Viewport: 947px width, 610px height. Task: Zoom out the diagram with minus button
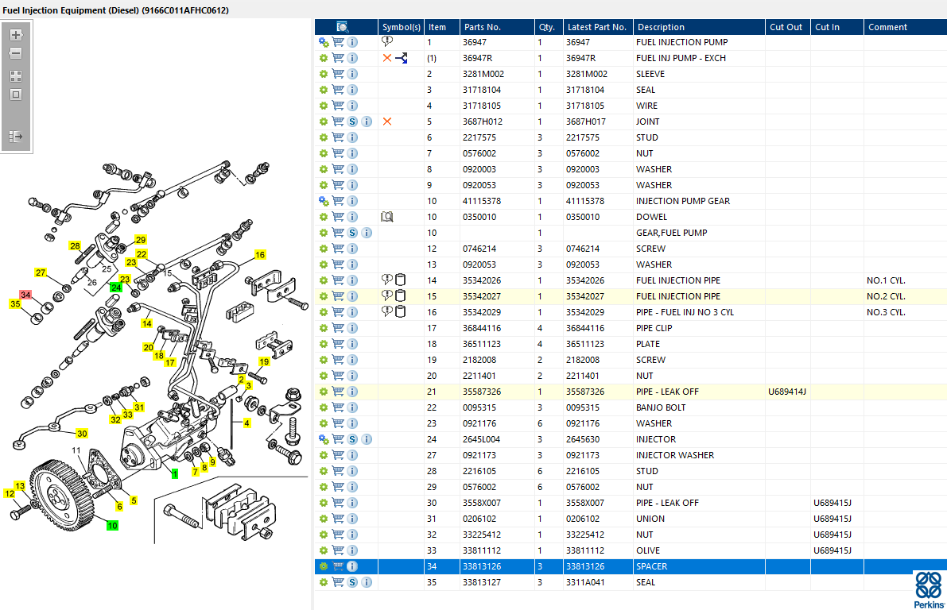pyautogui.click(x=16, y=54)
